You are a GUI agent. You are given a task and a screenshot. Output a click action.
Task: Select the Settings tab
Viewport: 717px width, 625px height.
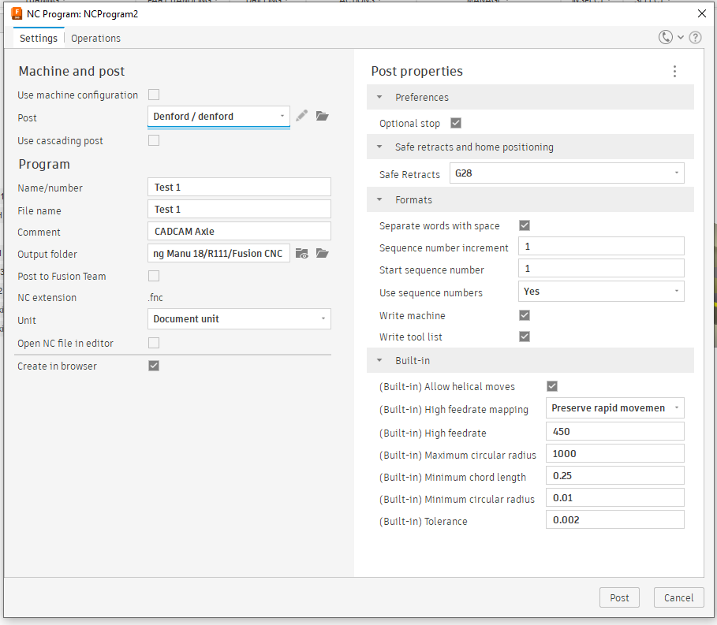pyautogui.click(x=38, y=38)
